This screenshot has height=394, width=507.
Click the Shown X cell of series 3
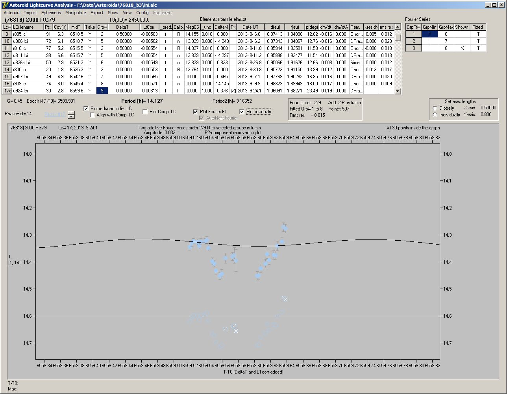tap(462, 48)
